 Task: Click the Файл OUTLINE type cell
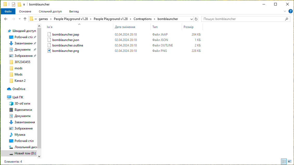tap(162, 45)
